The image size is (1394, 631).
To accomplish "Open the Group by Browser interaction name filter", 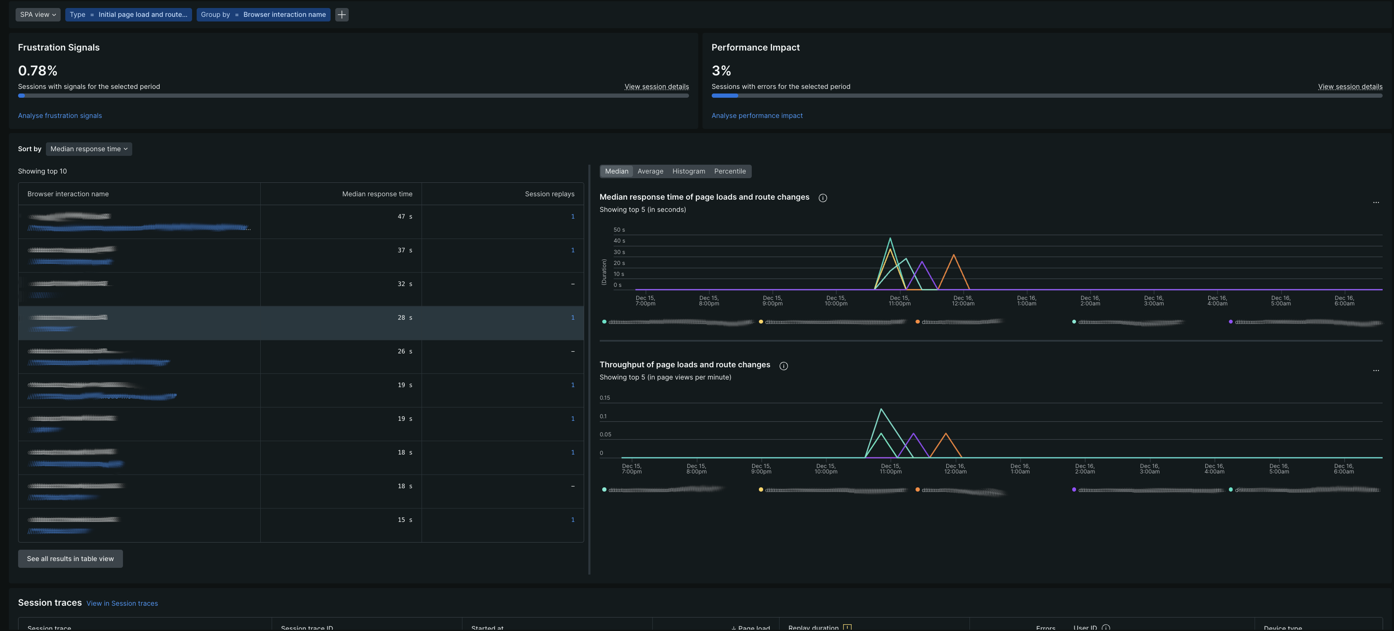I will pyautogui.click(x=264, y=15).
